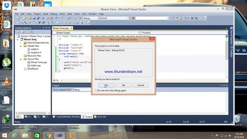Pin the Solution Explorer panel
The height and width of the screenshot is (139, 247).
pyautogui.click(x=46, y=28)
